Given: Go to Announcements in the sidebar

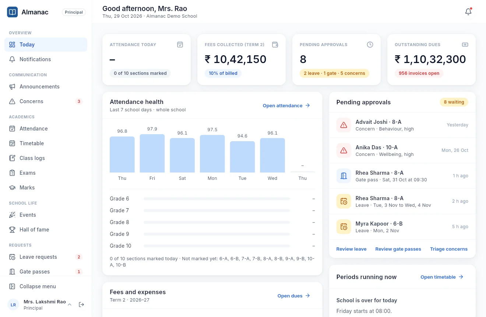Looking at the screenshot, I should [x=46, y=87].
